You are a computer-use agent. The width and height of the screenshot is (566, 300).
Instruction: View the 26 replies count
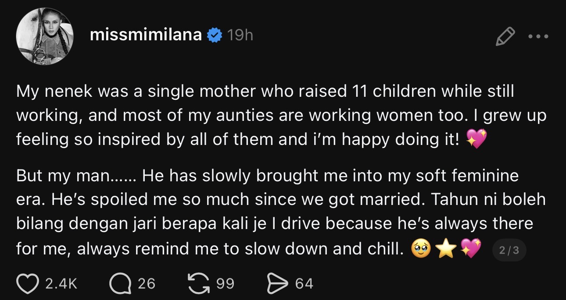pos(147,284)
